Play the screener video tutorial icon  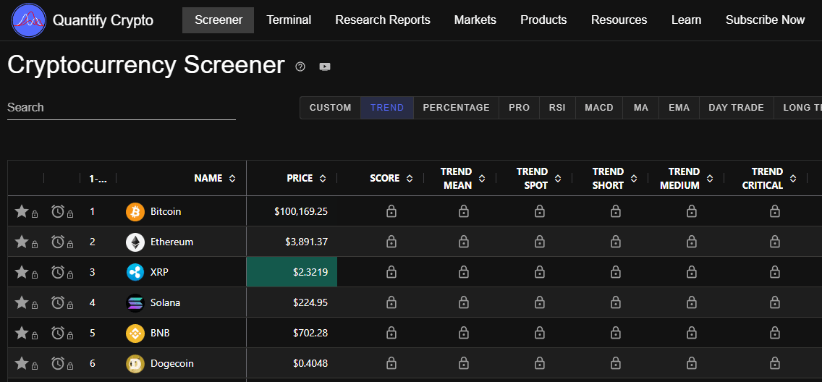coord(325,67)
